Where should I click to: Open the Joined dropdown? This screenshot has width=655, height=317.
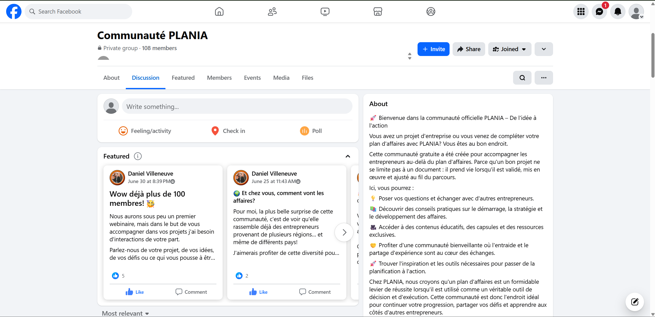click(510, 49)
